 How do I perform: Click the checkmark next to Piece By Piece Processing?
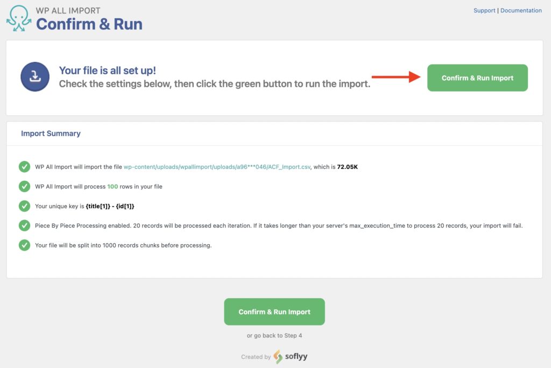pos(24,225)
